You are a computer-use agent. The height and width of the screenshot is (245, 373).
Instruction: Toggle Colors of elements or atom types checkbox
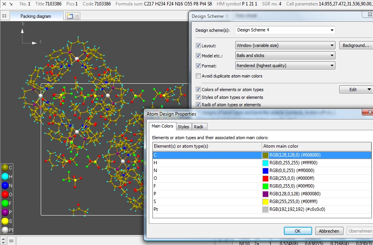click(x=199, y=90)
